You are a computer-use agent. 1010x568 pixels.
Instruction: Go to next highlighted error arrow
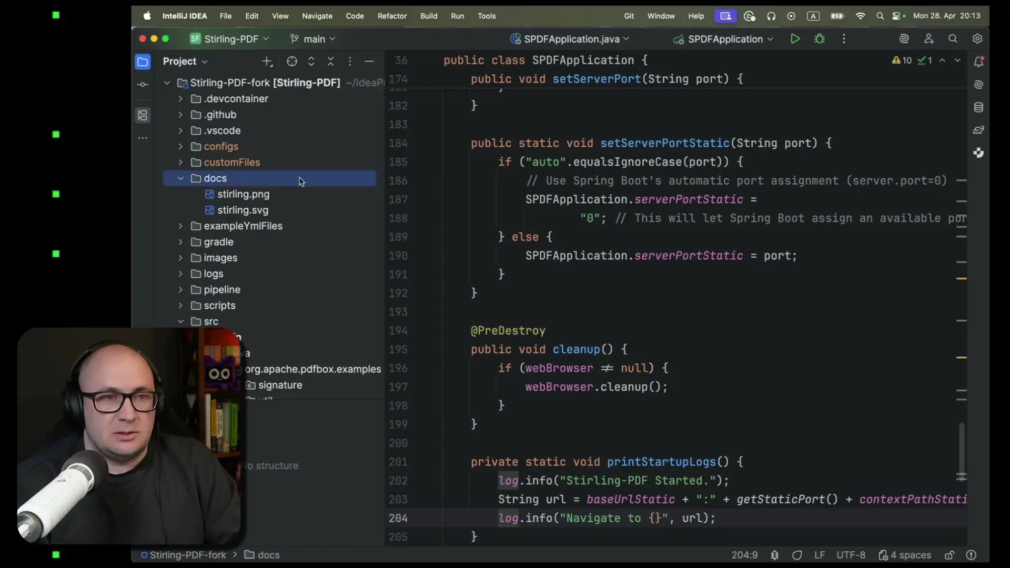(x=957, y=60)
